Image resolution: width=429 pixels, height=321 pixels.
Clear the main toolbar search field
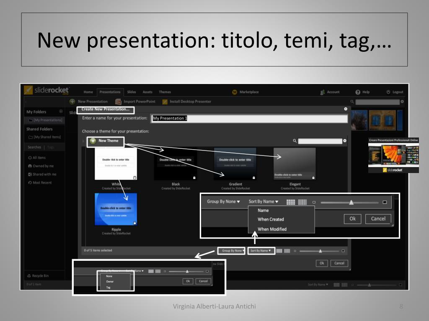pyautogui.click(x=402, y=102)
